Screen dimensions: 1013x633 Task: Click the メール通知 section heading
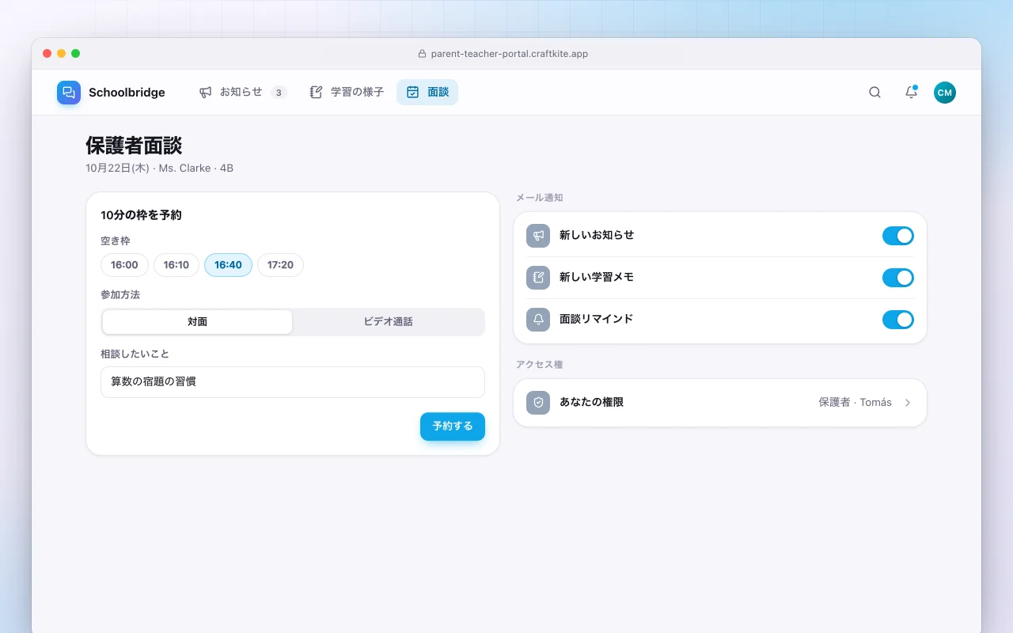(539, 198)
